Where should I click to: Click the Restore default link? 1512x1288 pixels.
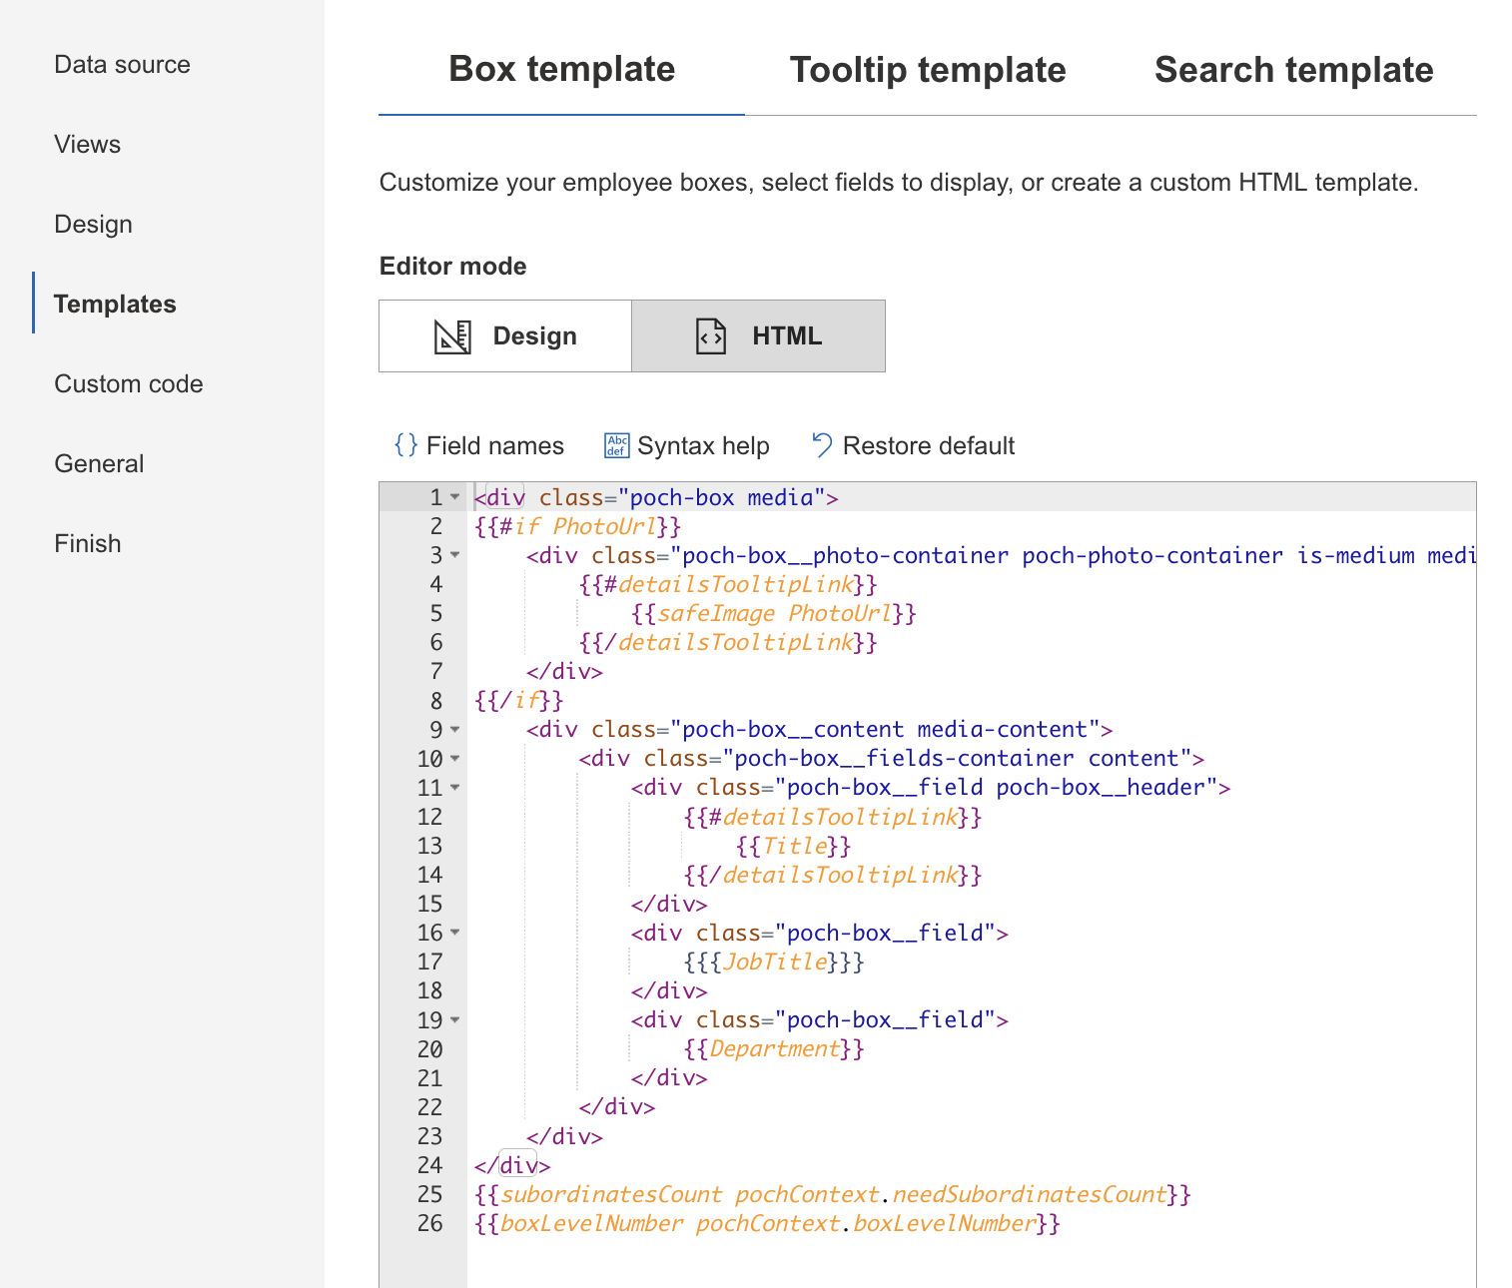(x=929, y=445)
